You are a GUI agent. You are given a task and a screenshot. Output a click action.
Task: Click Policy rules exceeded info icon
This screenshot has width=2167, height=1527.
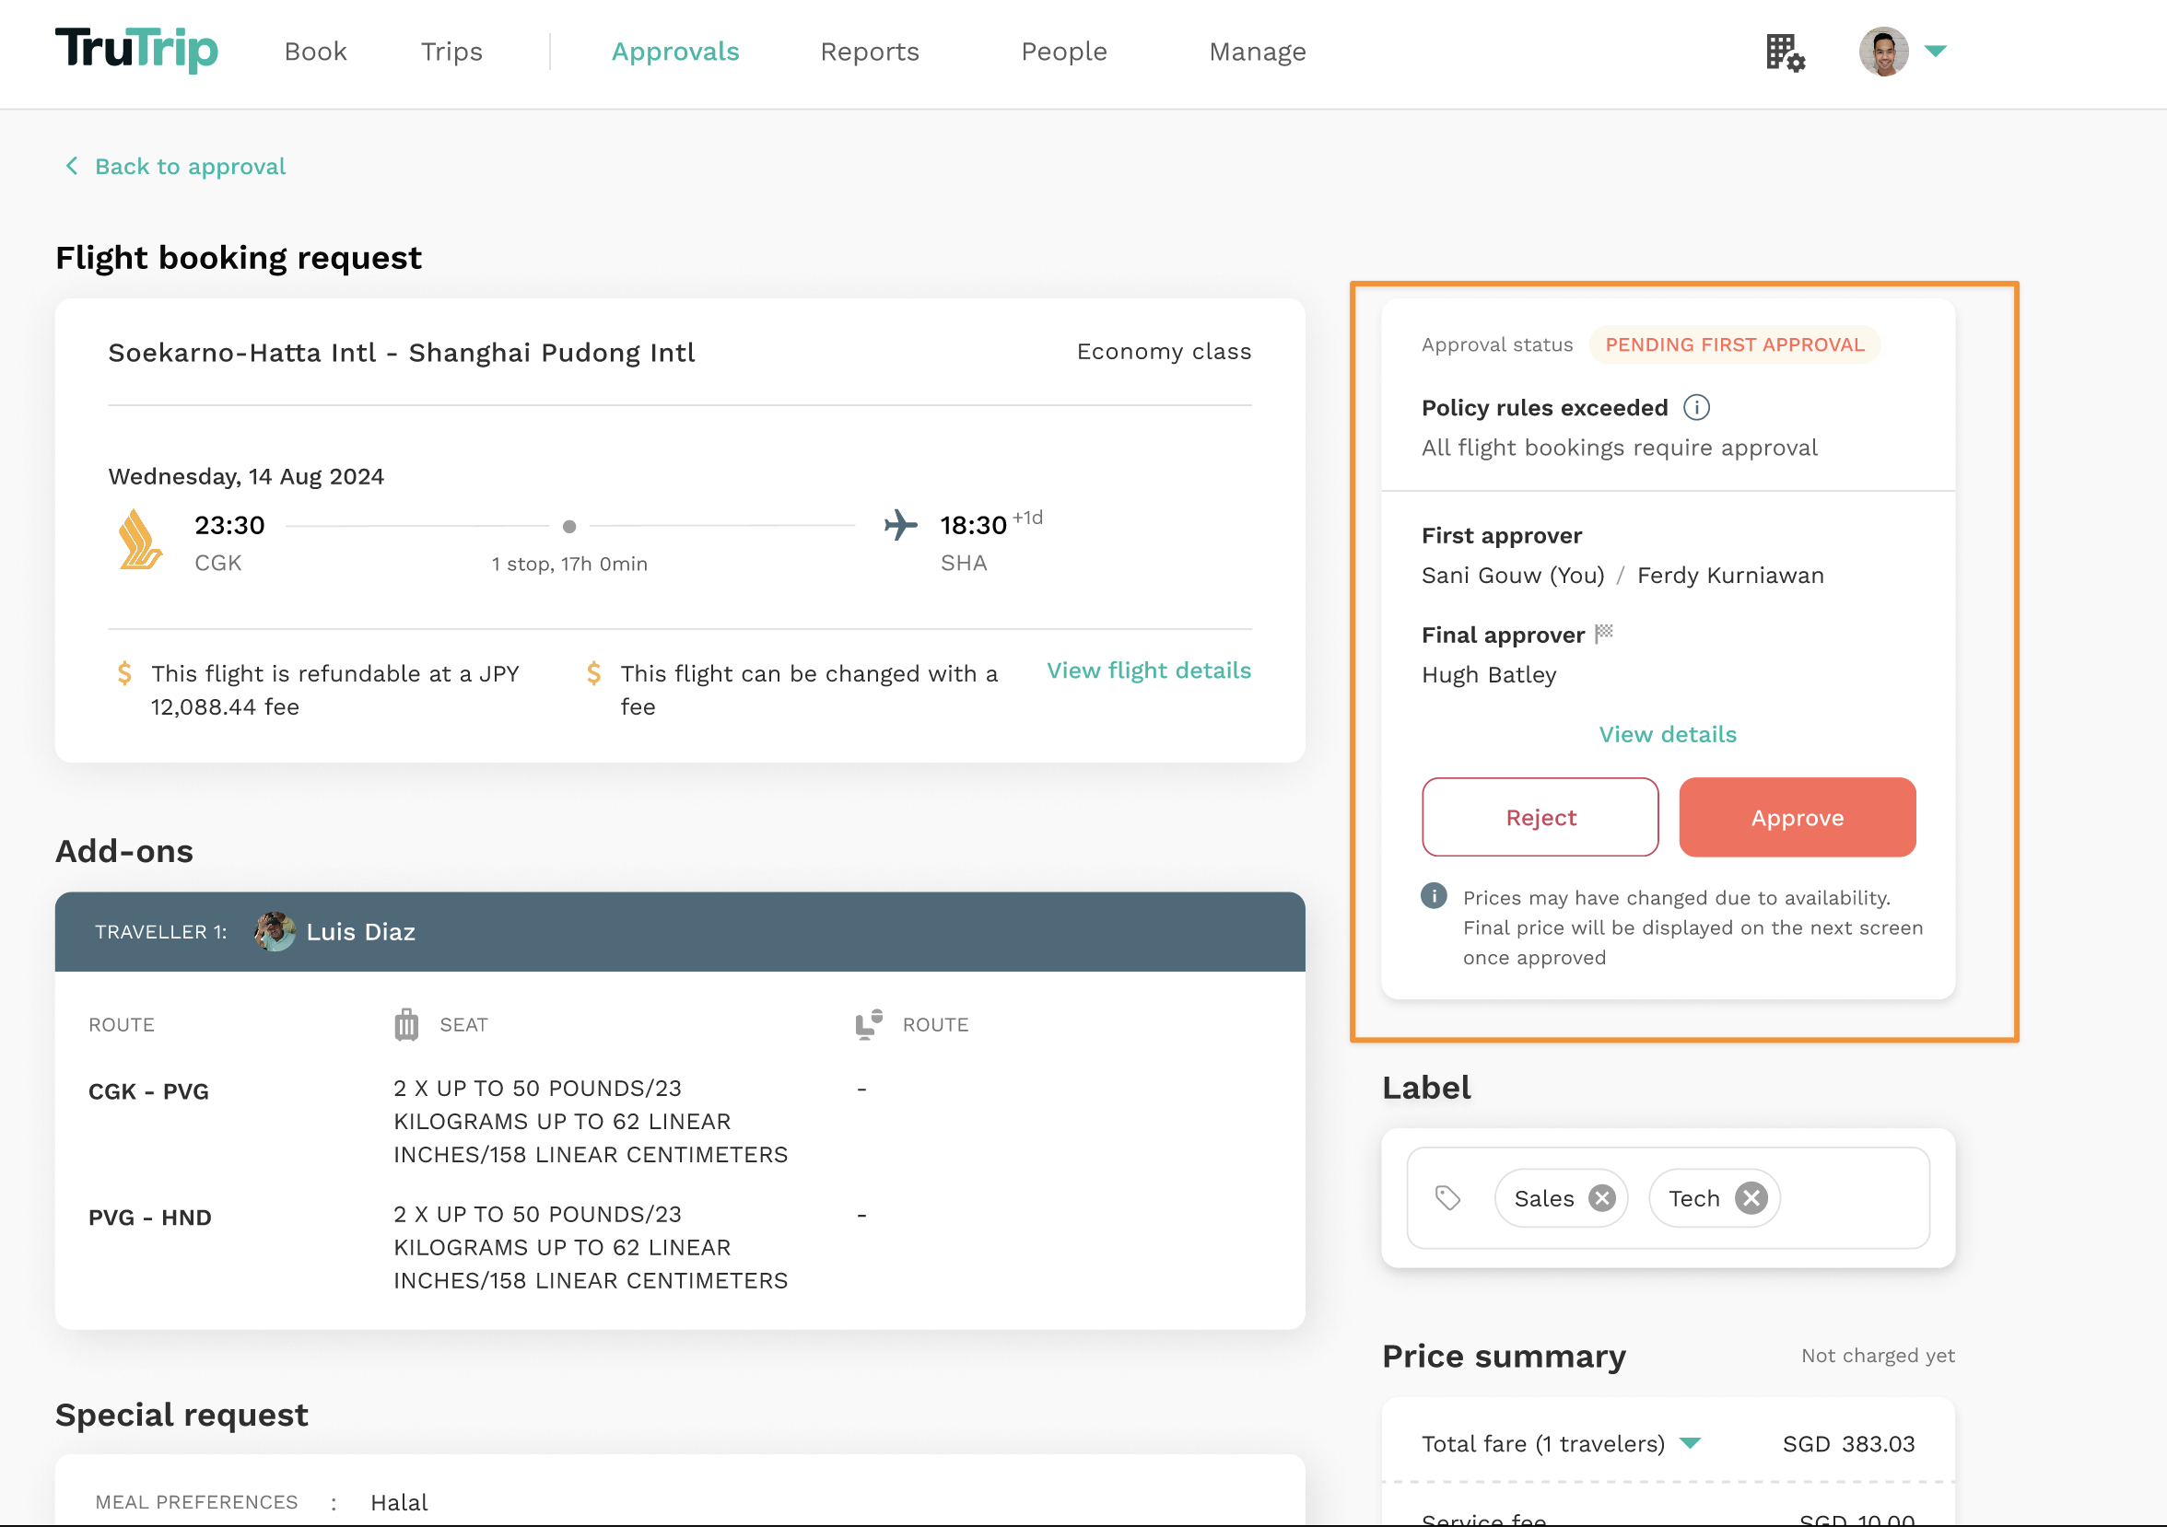click(1696, 407)
